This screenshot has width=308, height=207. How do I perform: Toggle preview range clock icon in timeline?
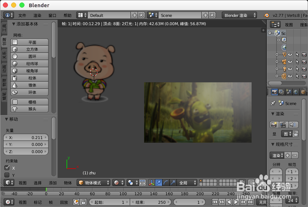point(76,202)
